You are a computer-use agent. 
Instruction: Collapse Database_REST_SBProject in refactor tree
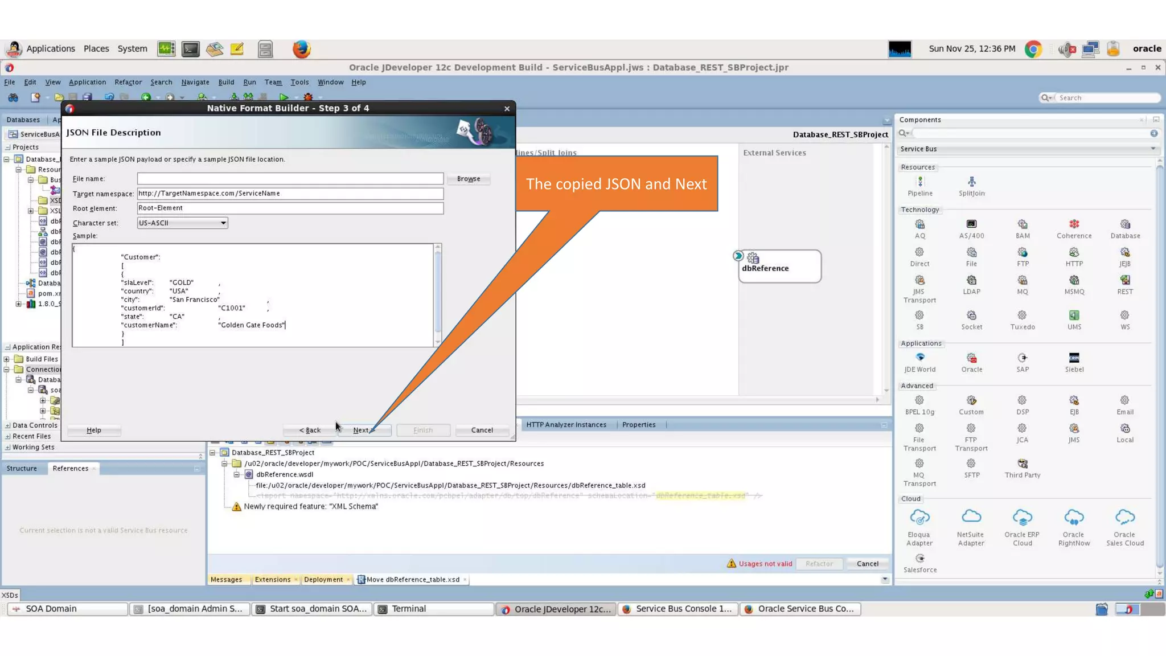(213, 453)
